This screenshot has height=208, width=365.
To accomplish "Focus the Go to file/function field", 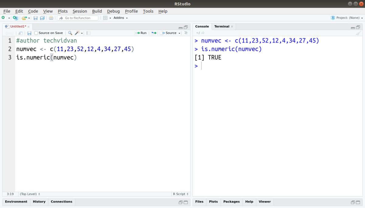I will click(78, 18).
